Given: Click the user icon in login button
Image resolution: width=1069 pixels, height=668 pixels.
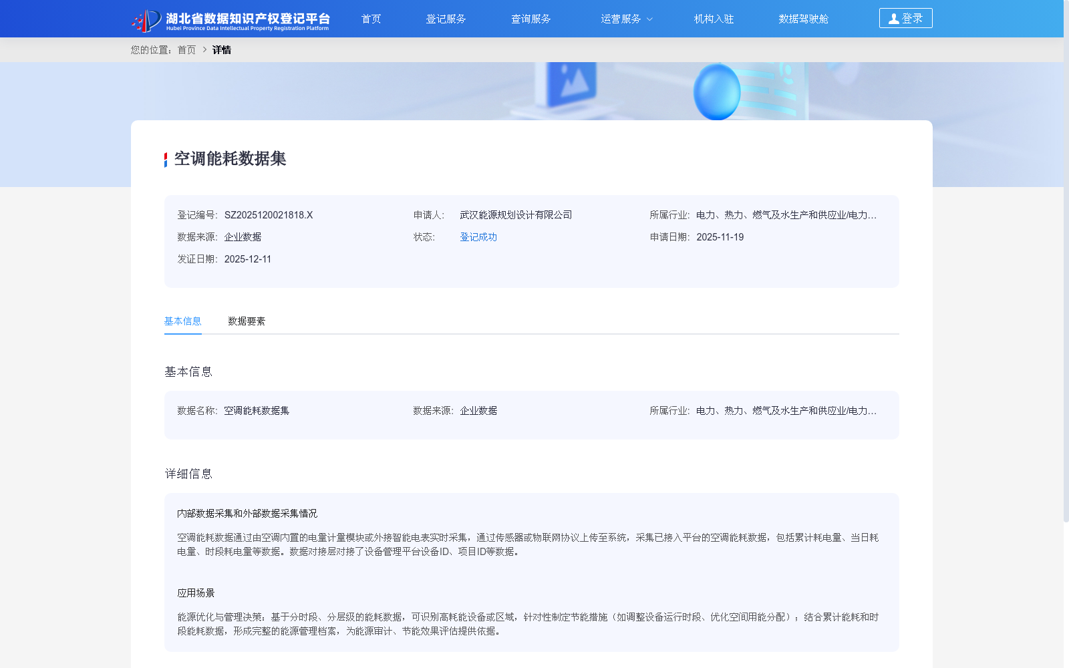Looking at the screenshot, I should pyautogui.click(x=893, y=19).
